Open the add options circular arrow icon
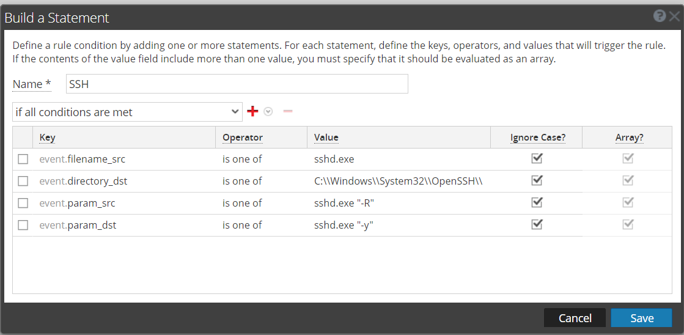This screenshot has height=335, width=684. tap(268, 112)
